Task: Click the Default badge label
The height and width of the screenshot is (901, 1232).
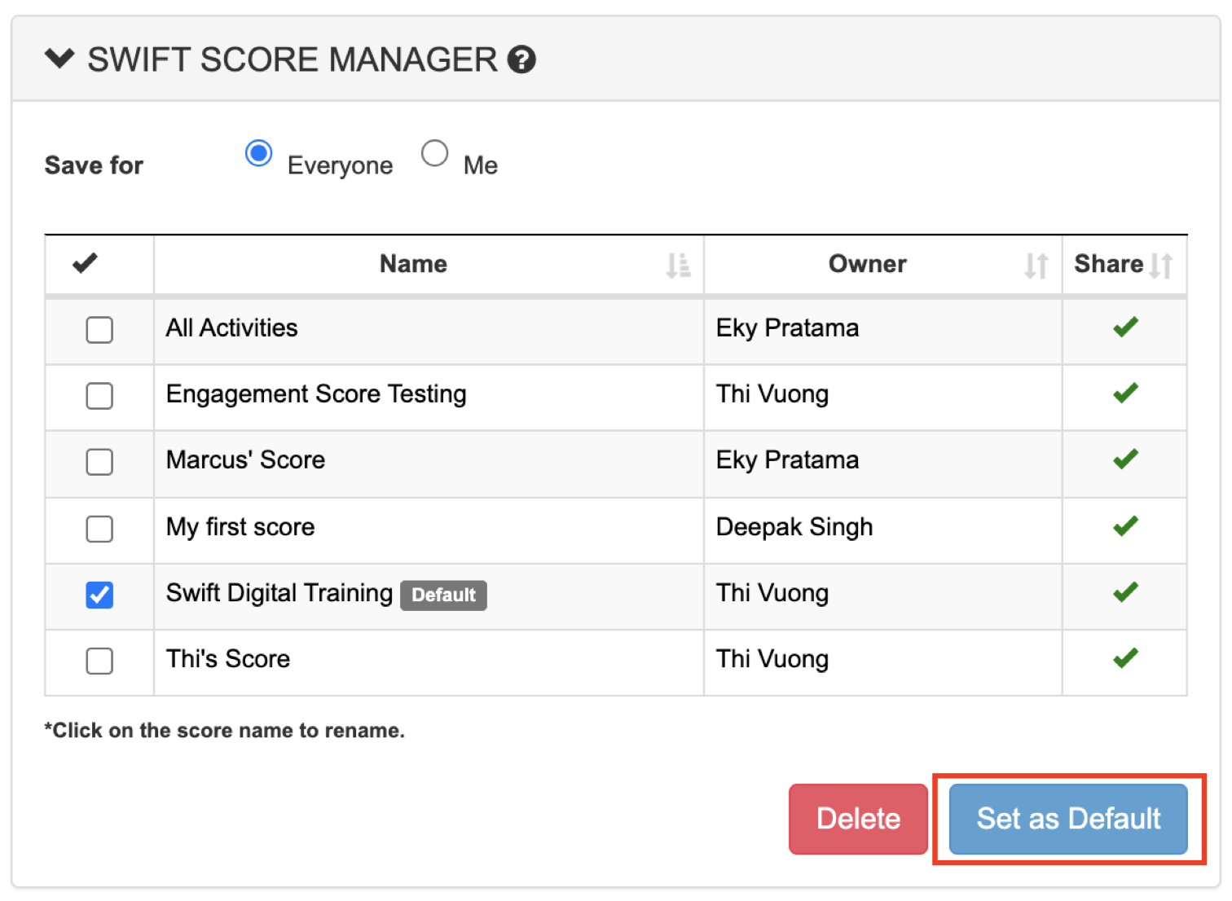Action: (x=443, y=595)
